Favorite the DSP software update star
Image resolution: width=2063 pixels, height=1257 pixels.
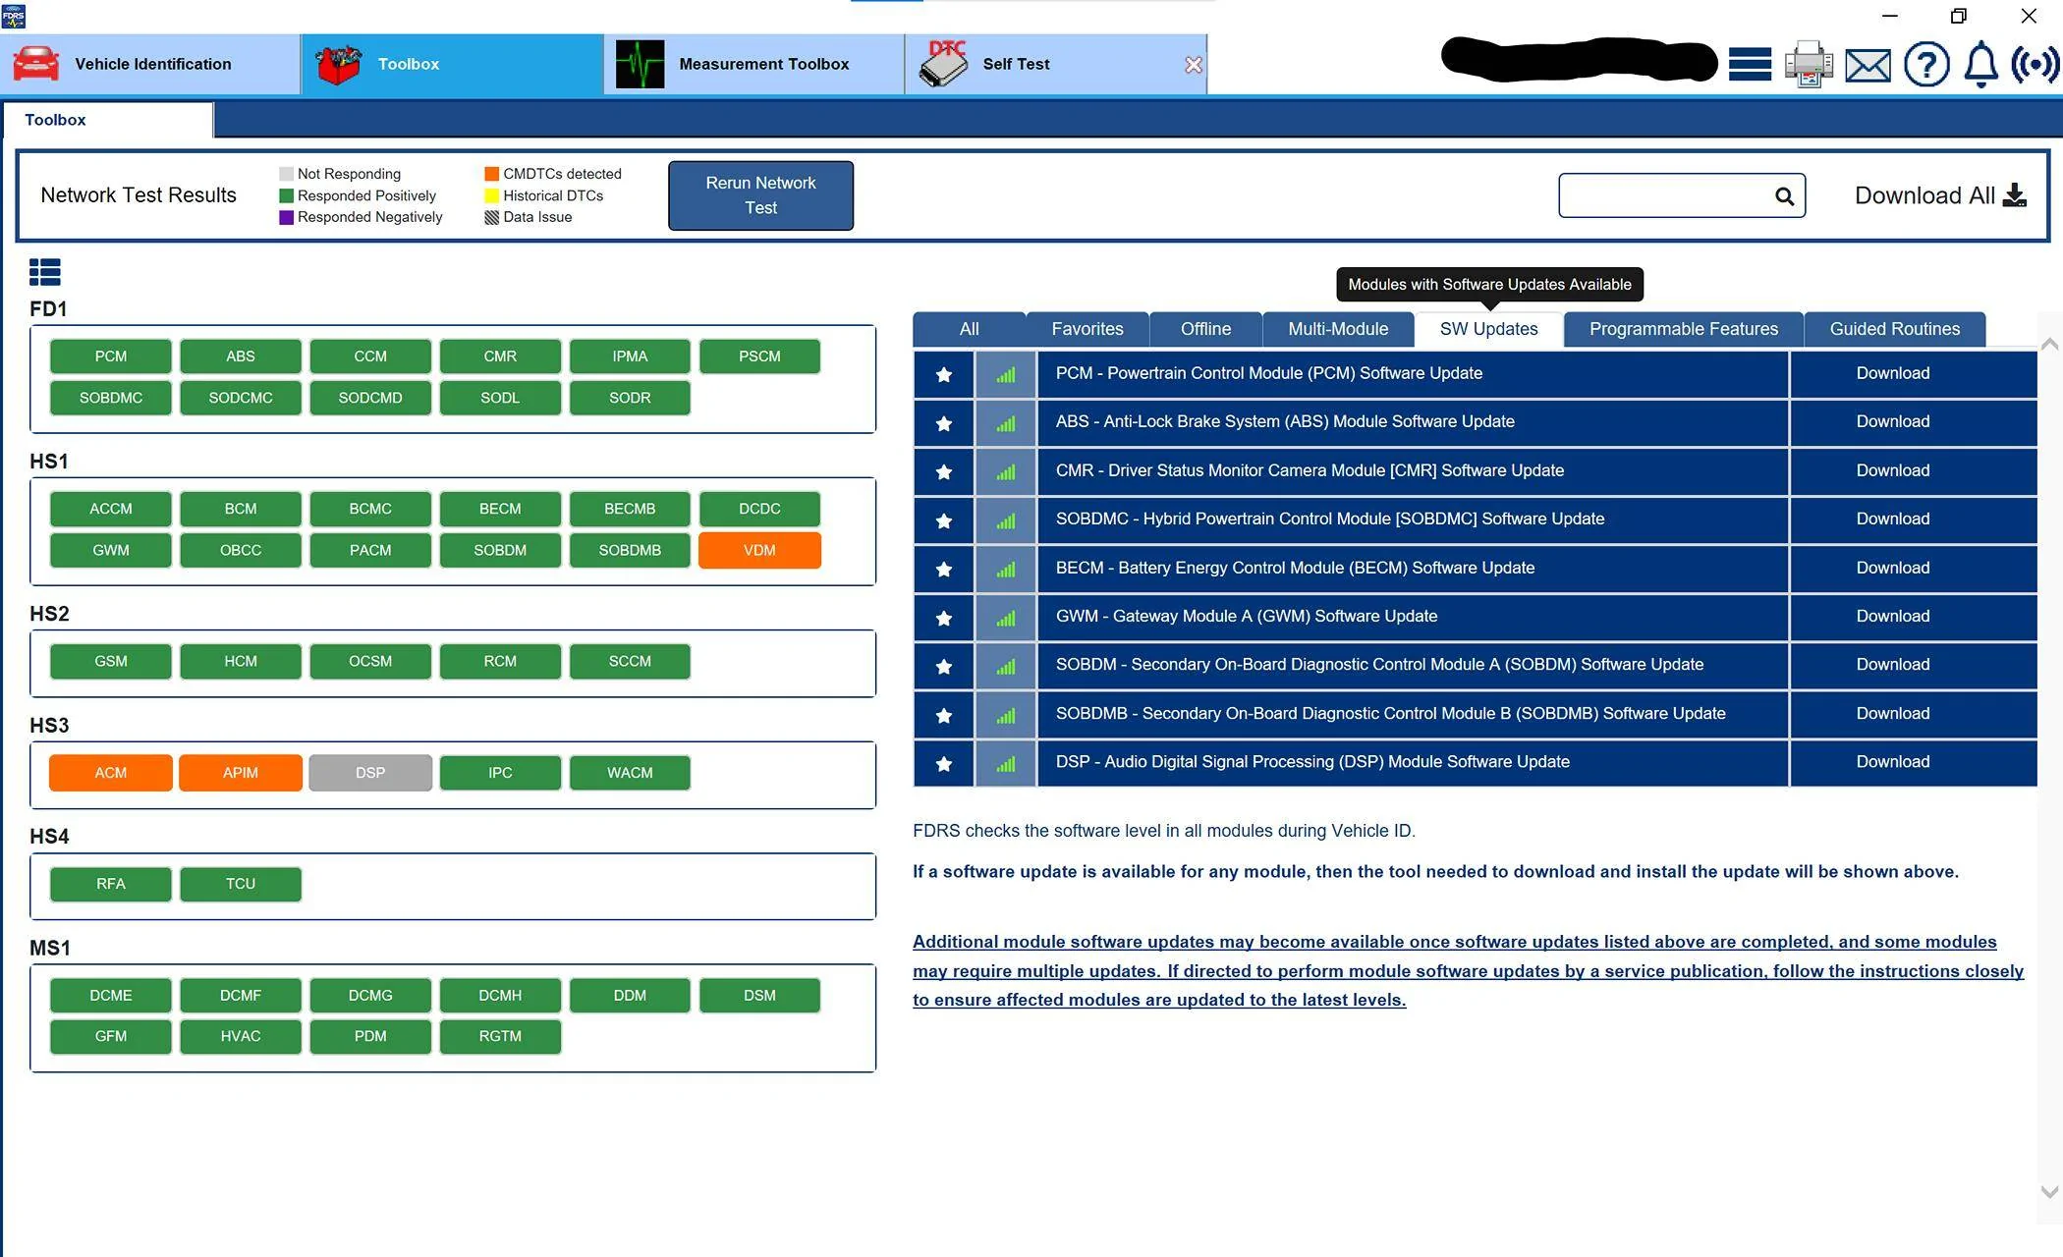[944, 763]
